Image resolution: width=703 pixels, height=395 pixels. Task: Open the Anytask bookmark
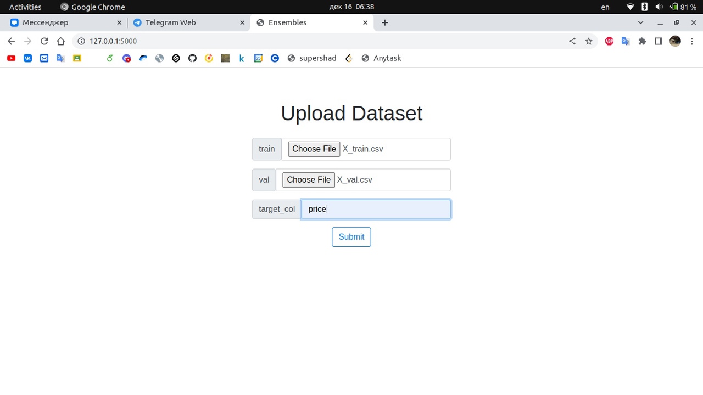click(381, 58)
